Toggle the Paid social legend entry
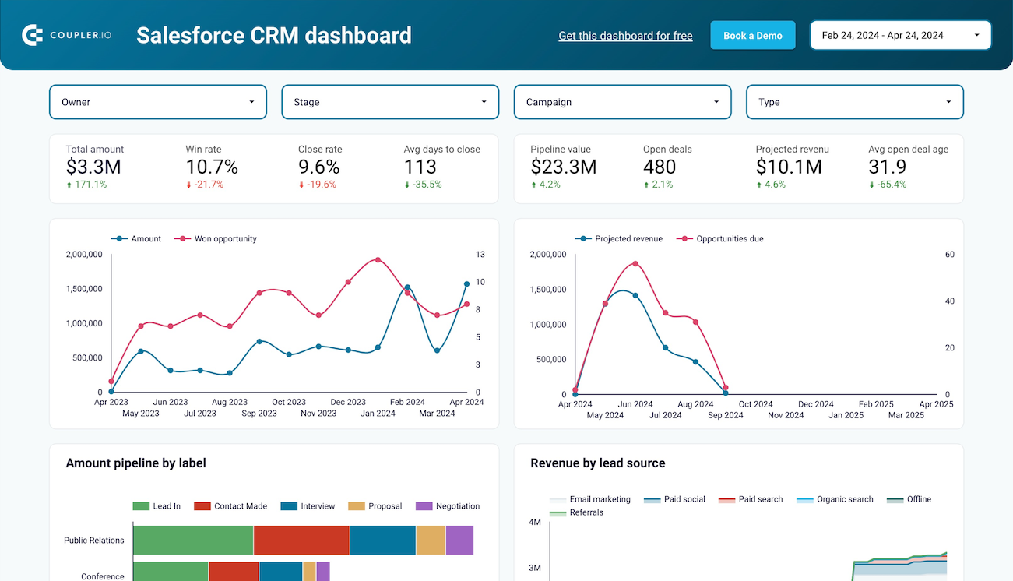The width and height of the screenshot is (1013, 581). pos(674,499)
